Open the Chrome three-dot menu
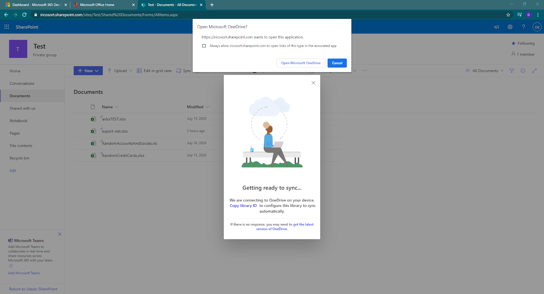 [x=538, y=15]
